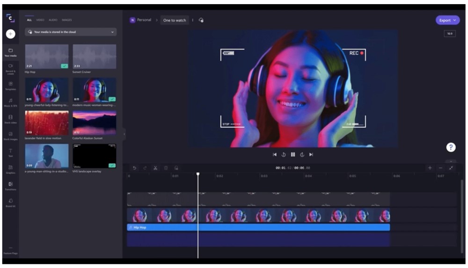Open the project options menu beside title

point(192,20)
